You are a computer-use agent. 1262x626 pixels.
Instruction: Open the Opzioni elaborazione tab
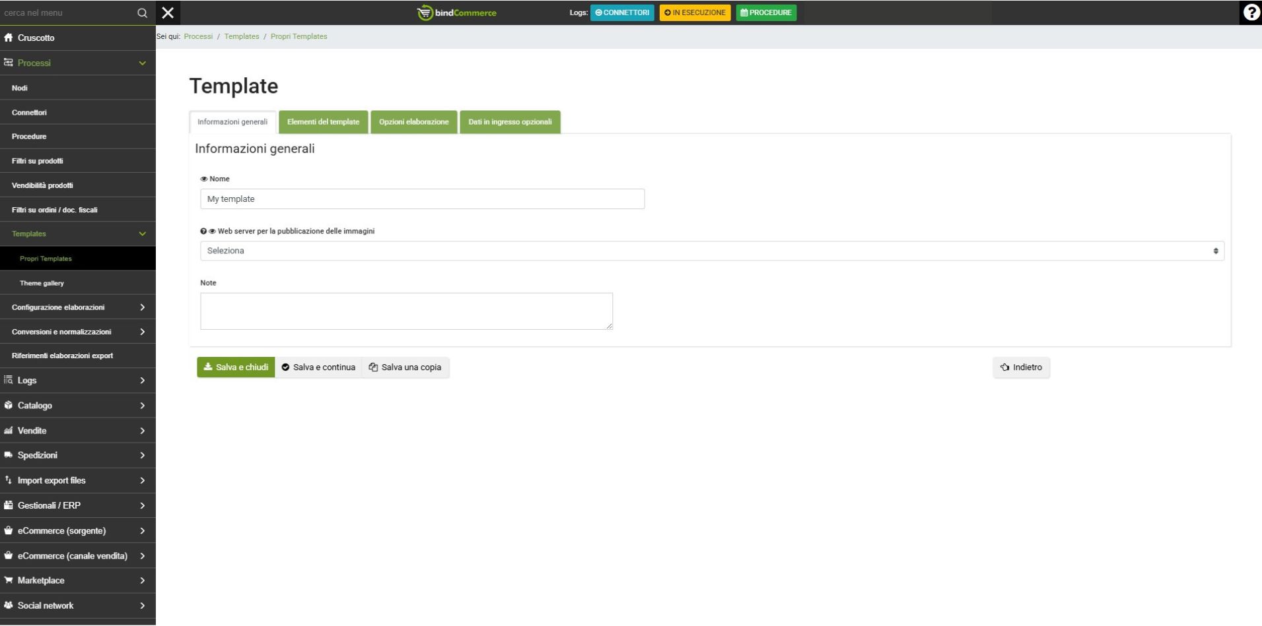tap(413, 122)
